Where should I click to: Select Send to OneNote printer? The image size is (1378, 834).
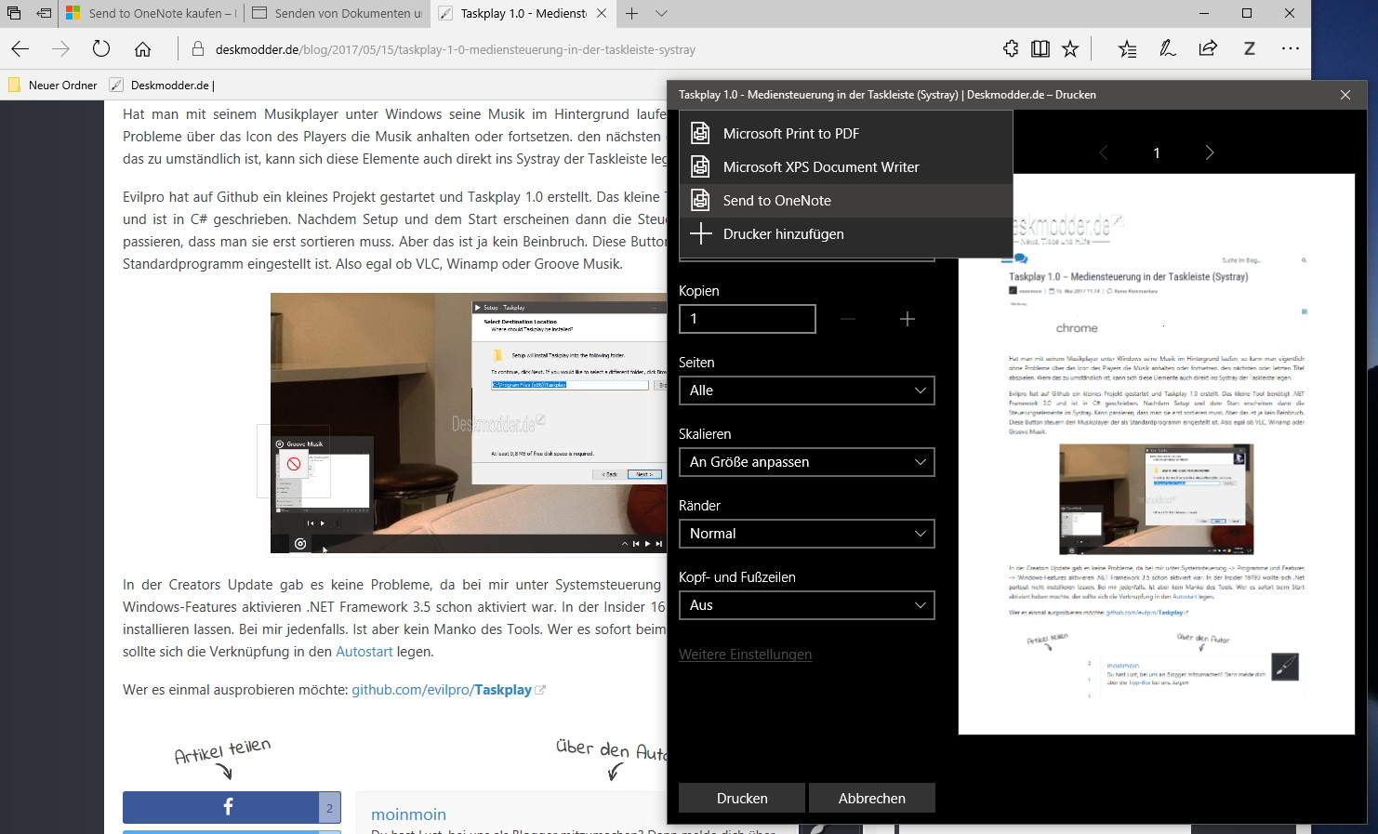(x=846, y=200)
